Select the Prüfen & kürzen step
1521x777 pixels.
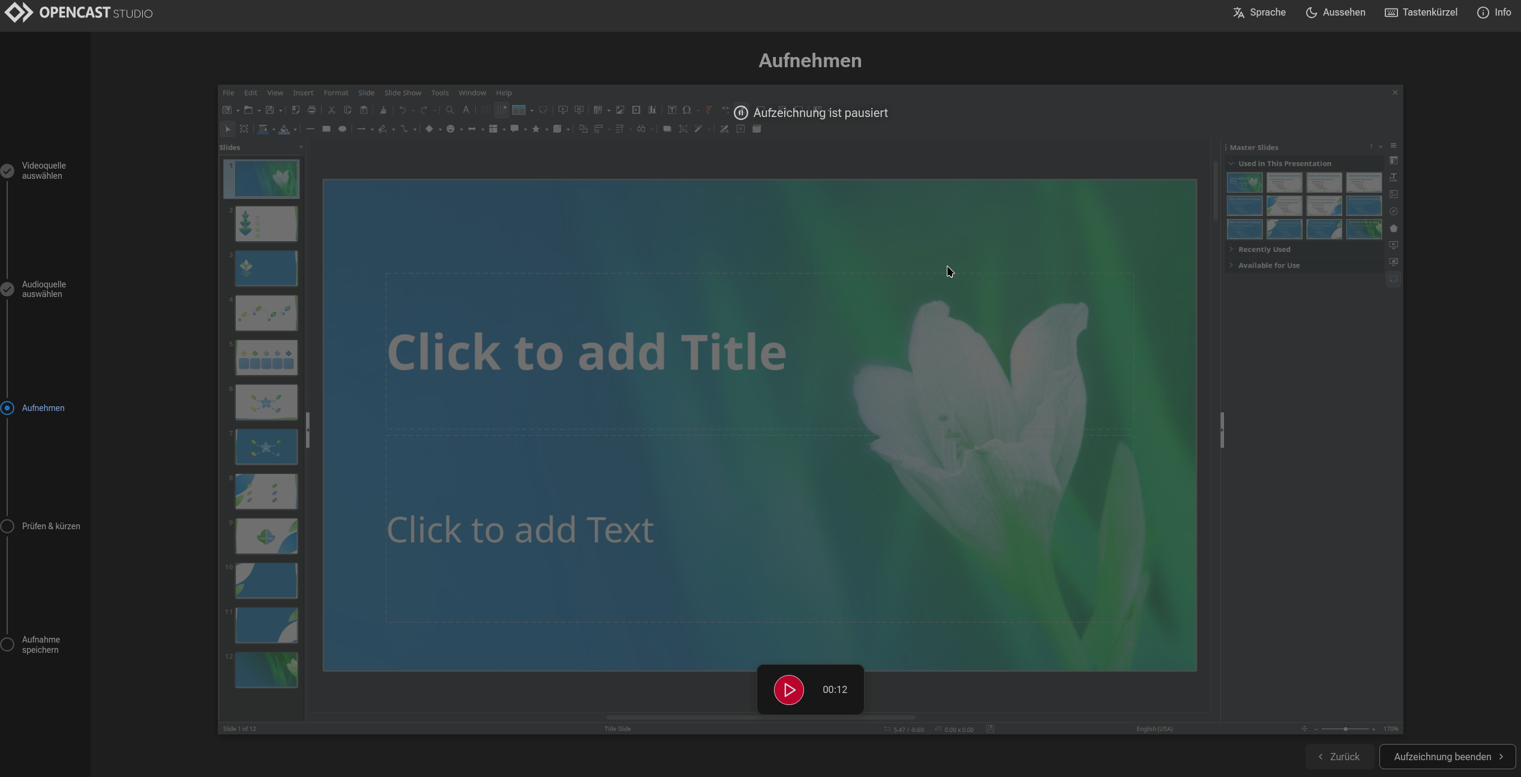click(x=50, y=526)
